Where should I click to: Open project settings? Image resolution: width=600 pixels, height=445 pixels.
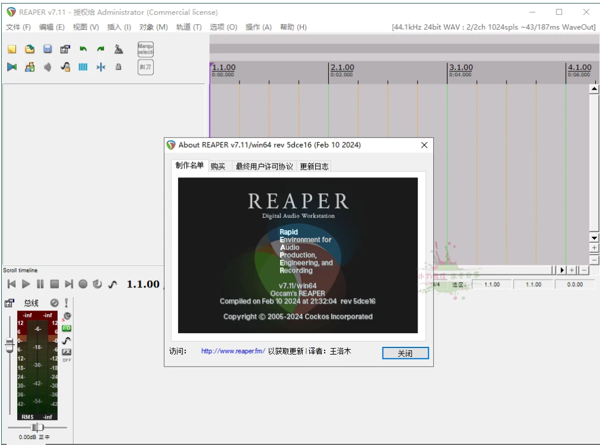[x=64, y=49]
